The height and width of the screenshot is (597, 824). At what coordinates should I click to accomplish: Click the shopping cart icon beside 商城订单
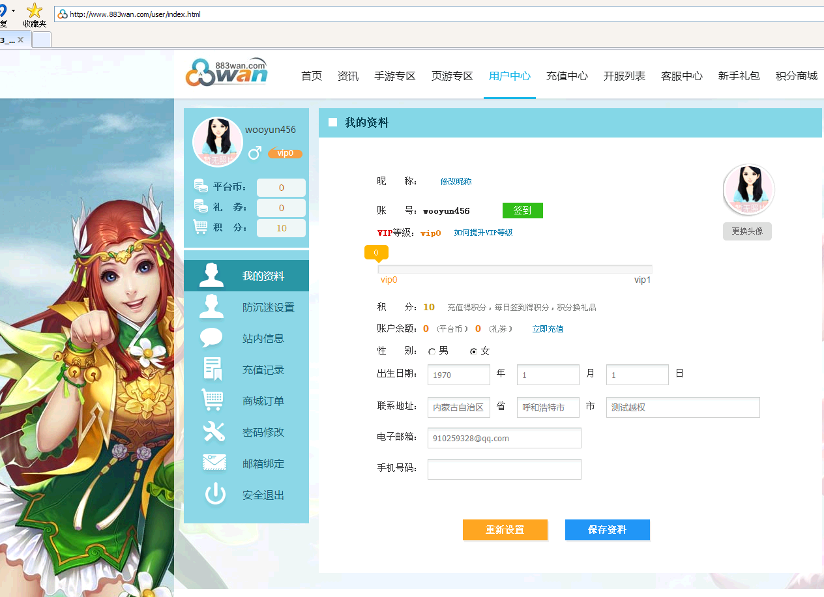213,400
